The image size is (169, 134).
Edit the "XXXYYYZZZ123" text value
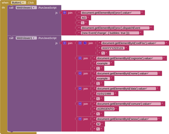click(x=113, y=48)
